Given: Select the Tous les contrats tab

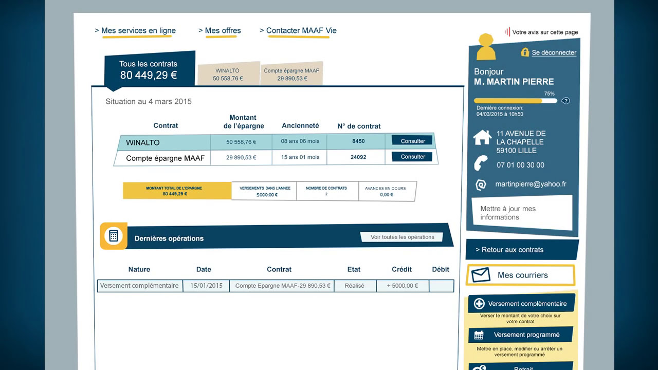Looking at the screenshot, I should click(x=150, y=69).
